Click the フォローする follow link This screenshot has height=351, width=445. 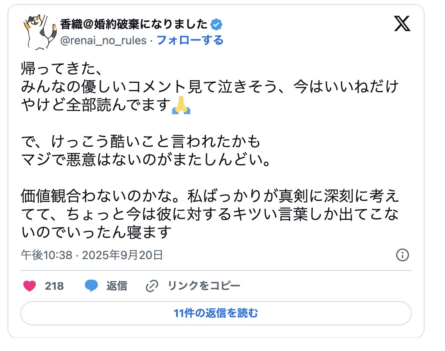pos(190,40)
